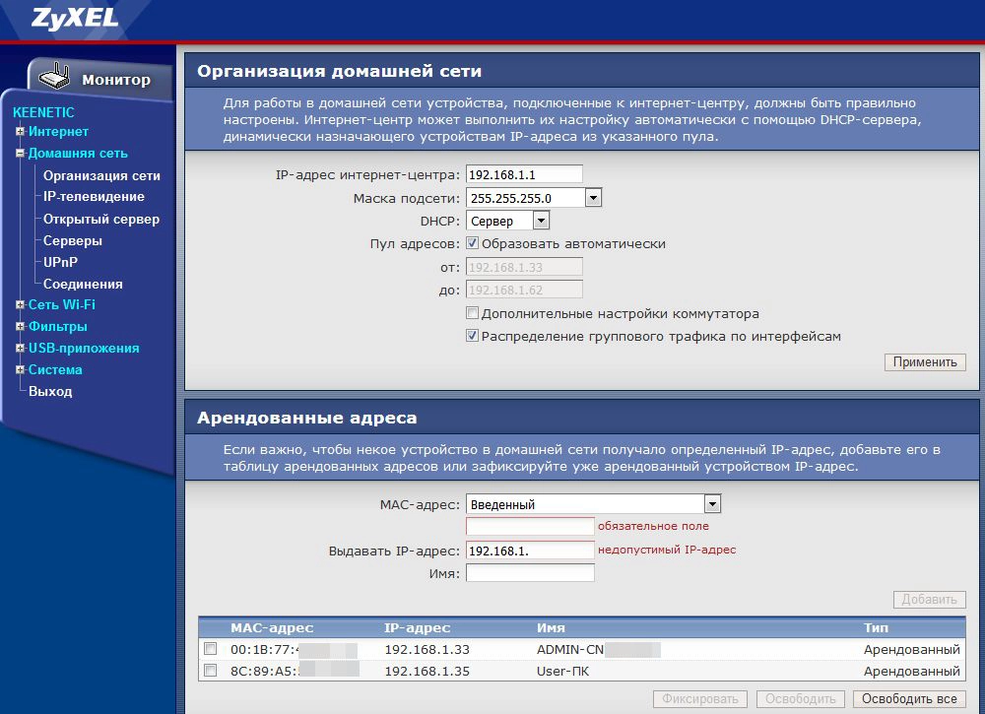The image size is (985, 714).
Task: Select the 192.168.1.35 table cell
Action: click(427, 671)
